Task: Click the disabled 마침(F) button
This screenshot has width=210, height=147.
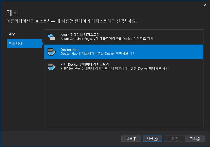Action: pyautogui.click(x=173, y=138)
